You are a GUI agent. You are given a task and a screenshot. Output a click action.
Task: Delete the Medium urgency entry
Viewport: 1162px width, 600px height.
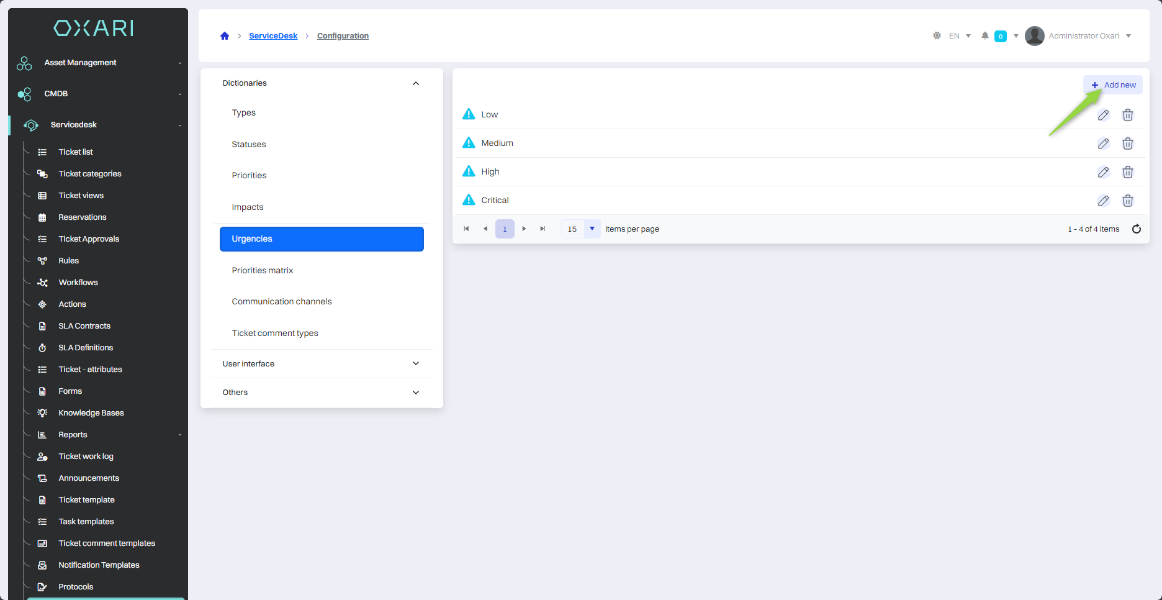tap(1128, 143)
